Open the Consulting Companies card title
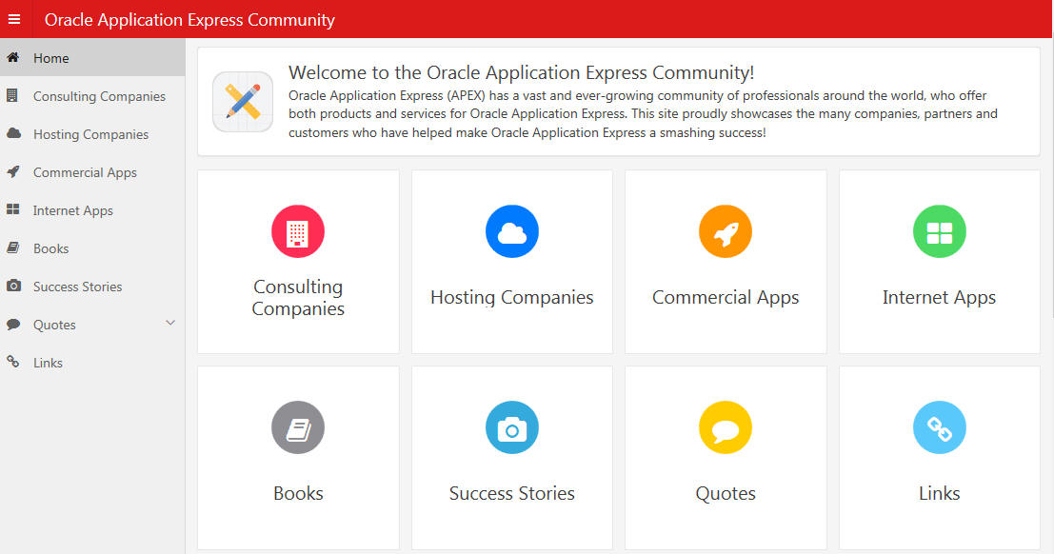 tap(298, 297)
